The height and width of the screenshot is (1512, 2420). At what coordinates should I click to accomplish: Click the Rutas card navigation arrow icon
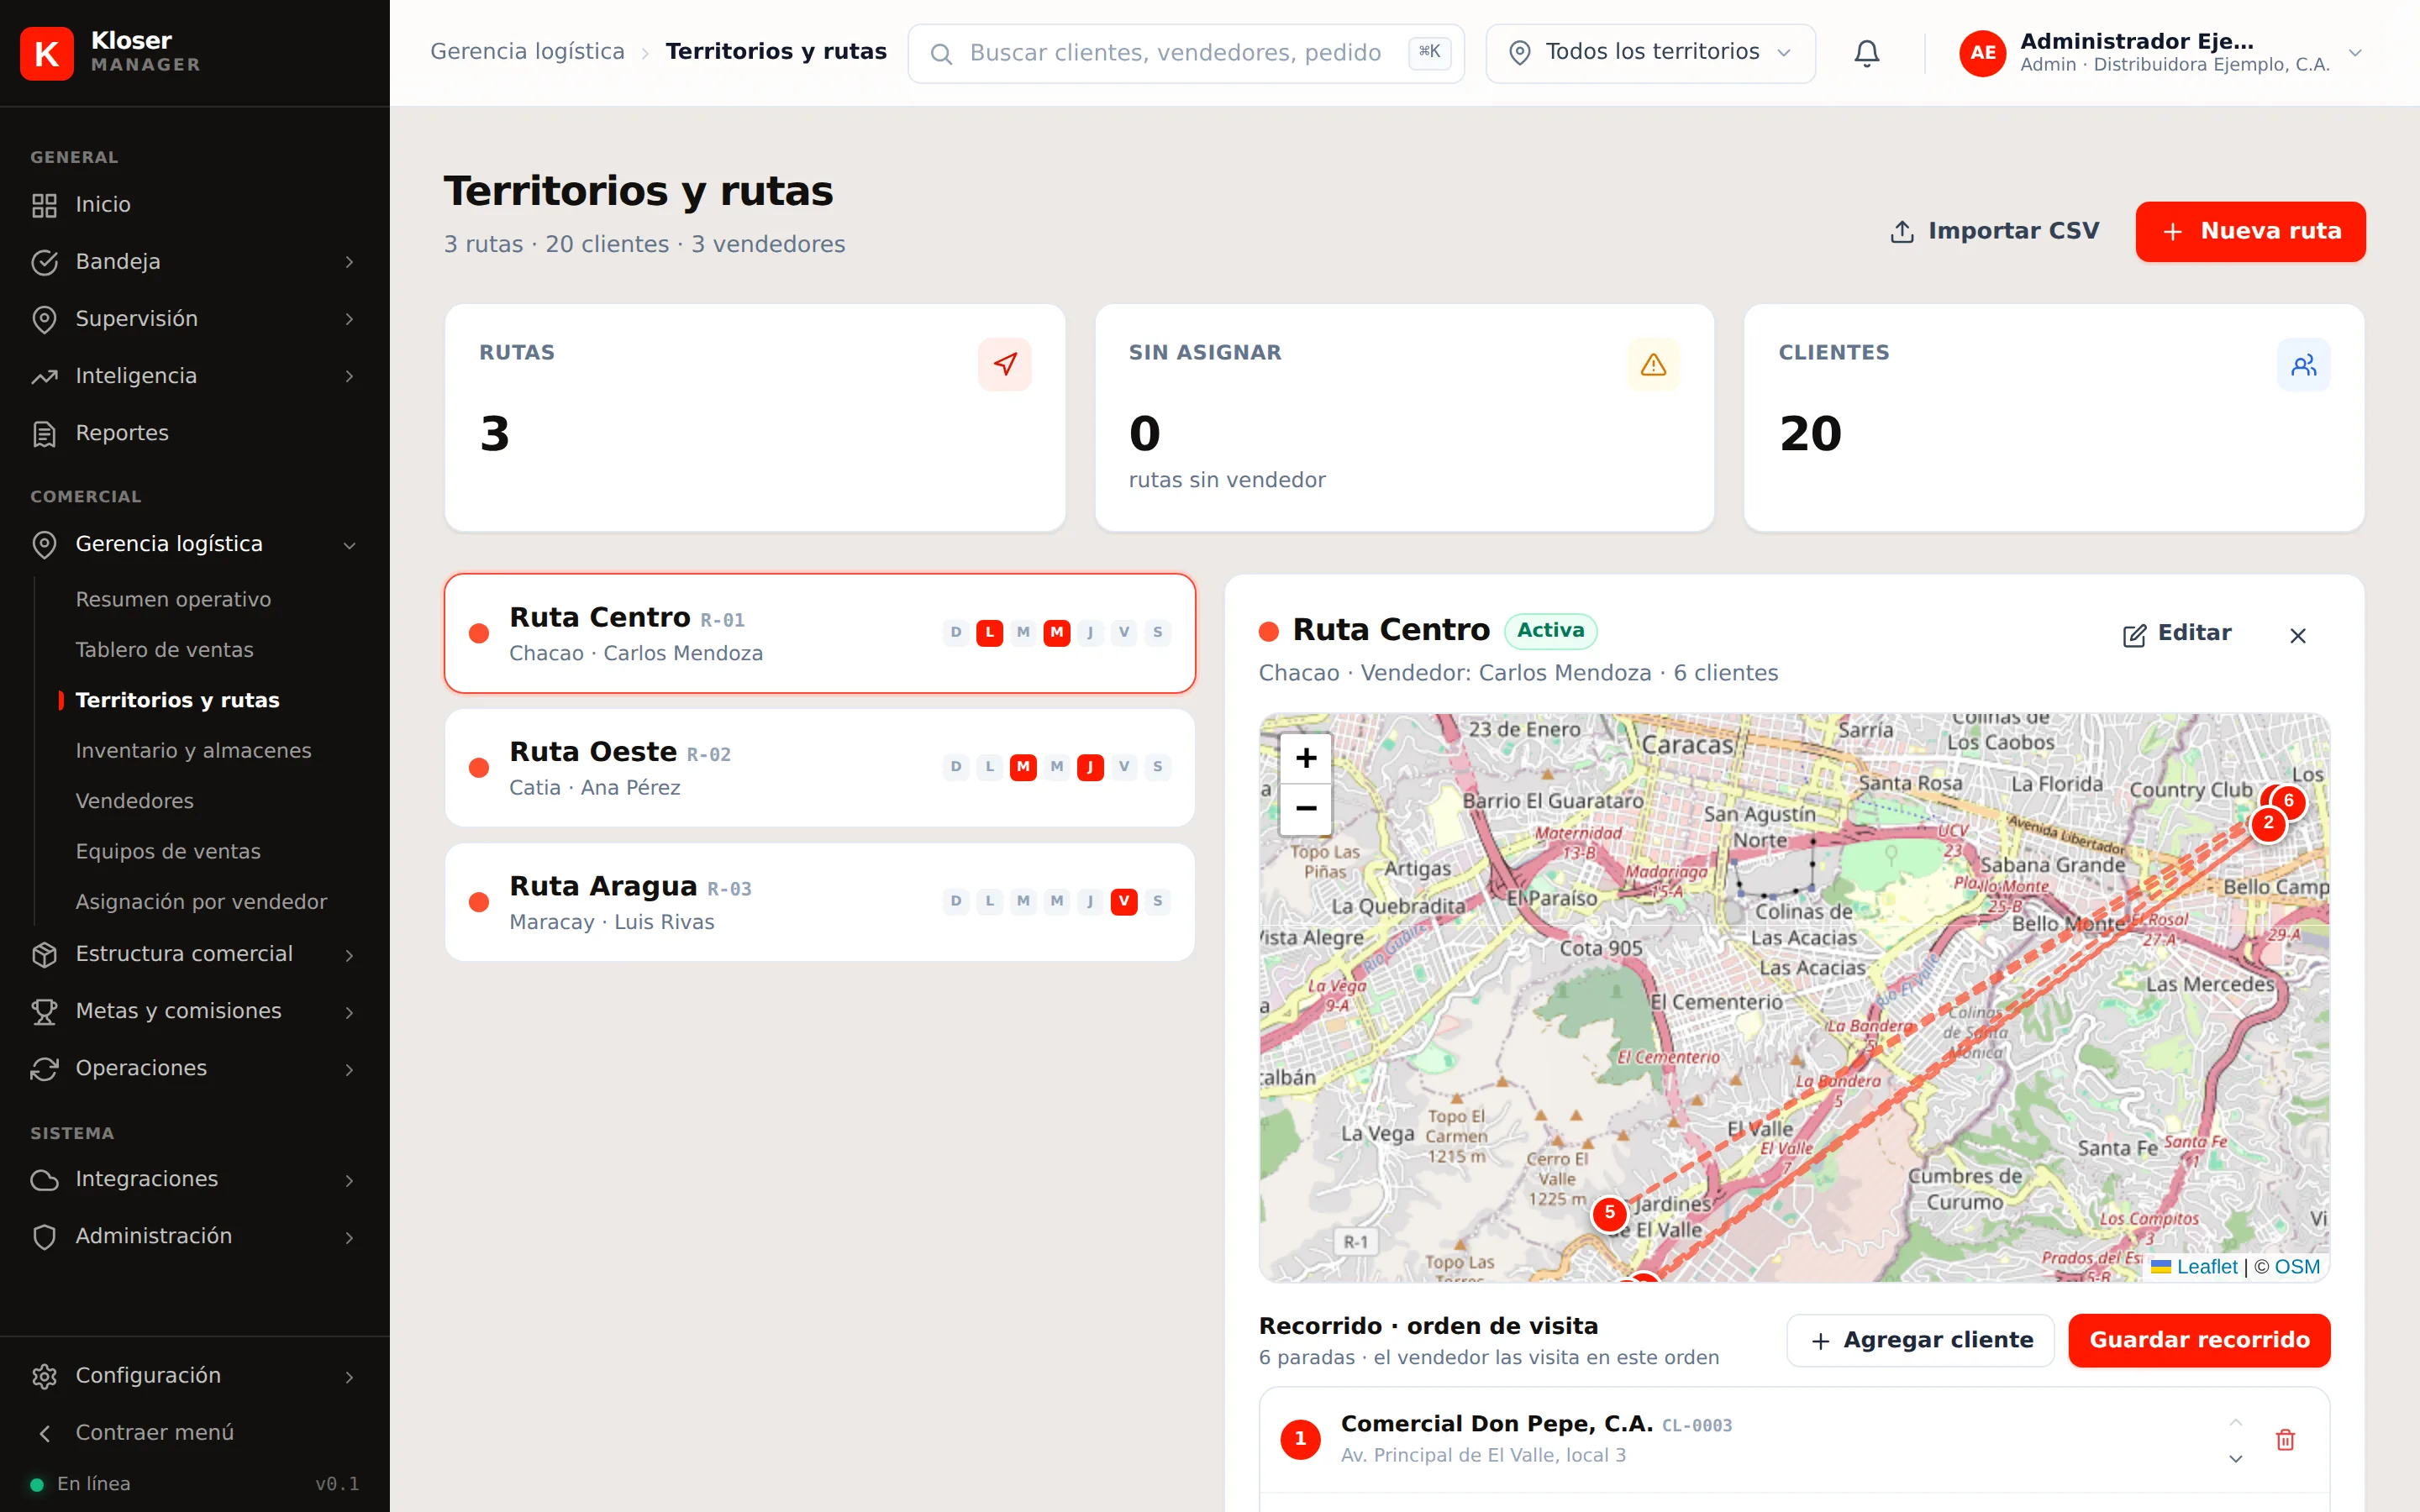click(1004, 364)
